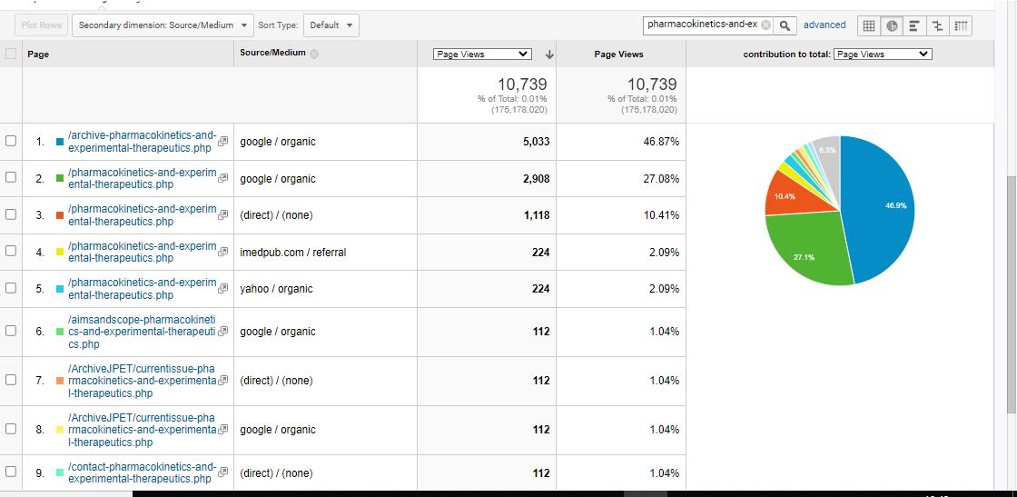Image resolution: width=1017 pixels, height=497 pixels.
Task: Open row 9 contact page externally
Action: [x=223, y=472]
